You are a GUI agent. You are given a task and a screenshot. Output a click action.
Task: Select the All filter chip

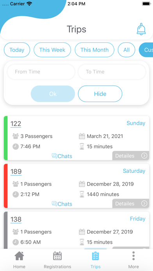(x=126, y=50)
